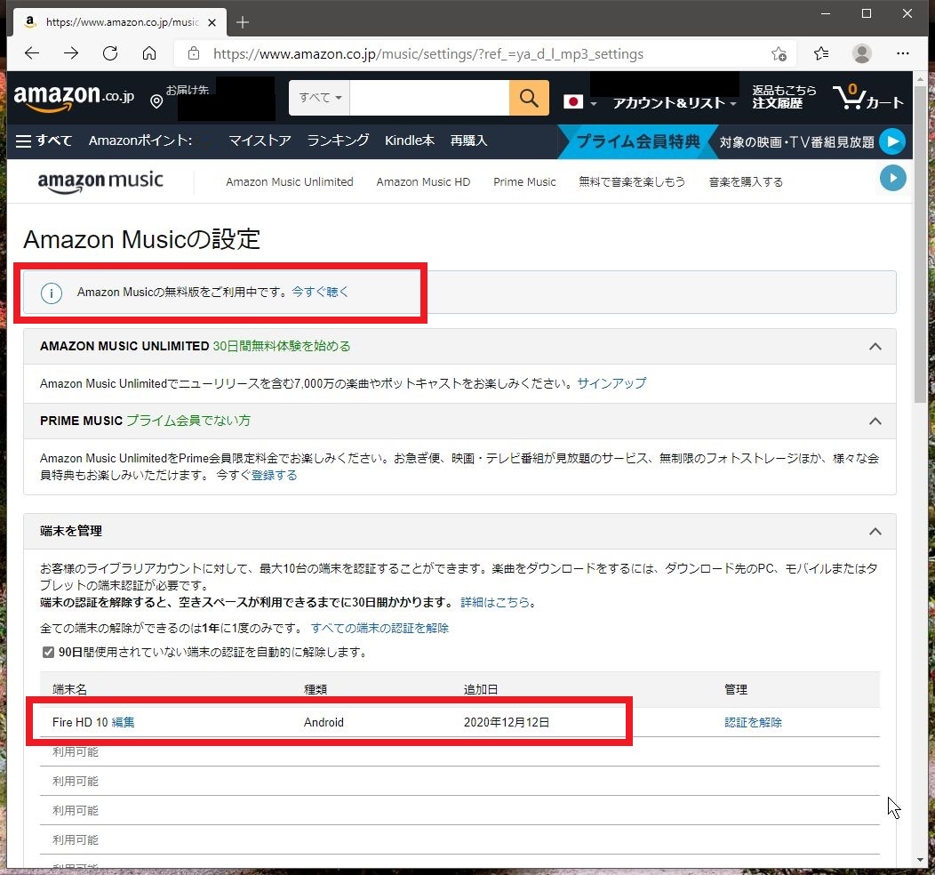The width and height of the screenshot is (935, 875).
Task: Open Amazonポイント in navigation bar
Action: tap(140, 140)
